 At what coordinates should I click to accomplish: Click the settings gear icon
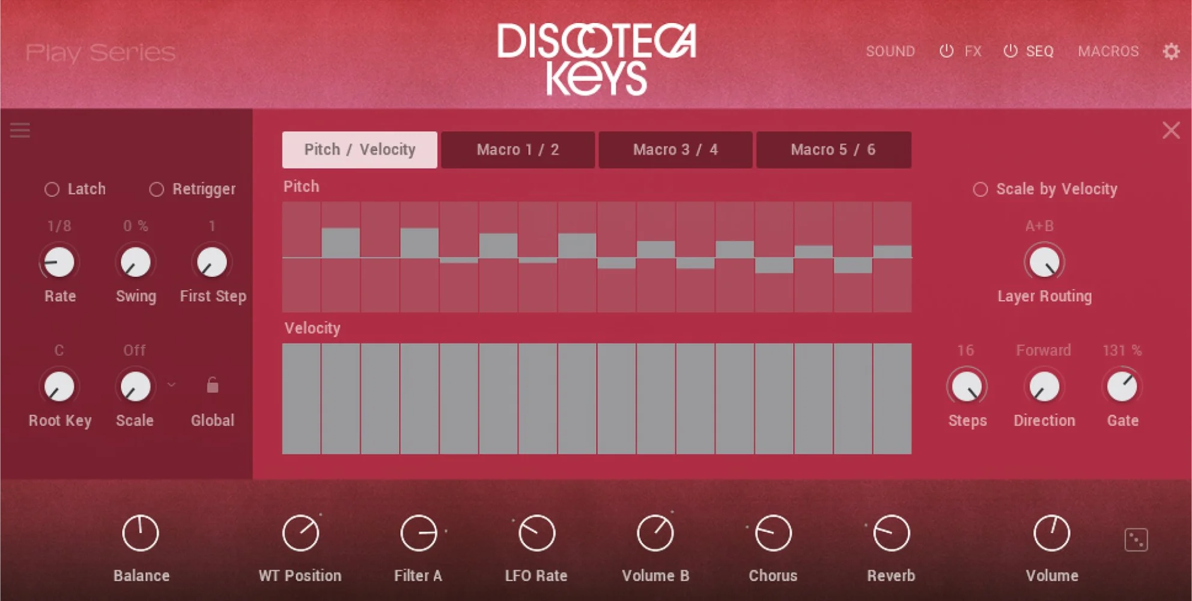pos(1171,51)
